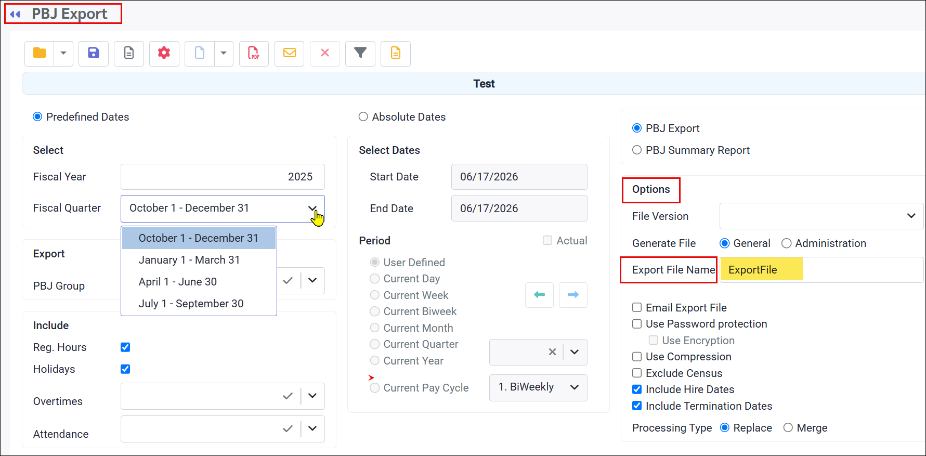Screen dimensions: 926x456
Task: Export to PDF with the red PDF icon
Action: (254, 53)
